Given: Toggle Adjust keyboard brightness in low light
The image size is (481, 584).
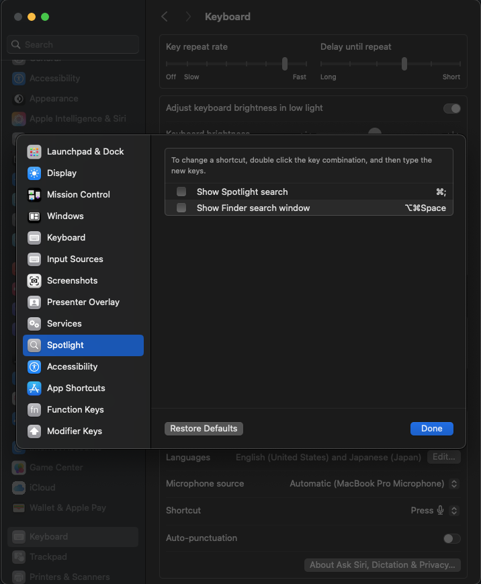Looking at the screenshot, I should (x=451, y=108).
